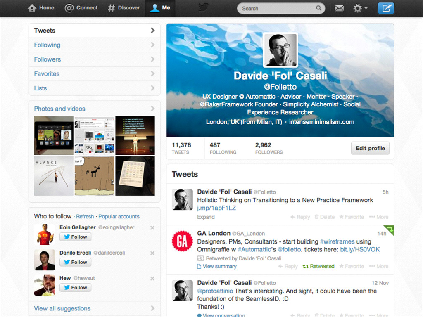423x317 pixels.
Task: Click the search magnifier icon
Action: coord(318,8)
